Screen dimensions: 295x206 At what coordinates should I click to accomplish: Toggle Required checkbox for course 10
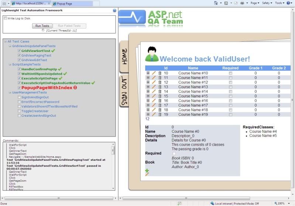point(230,73)
